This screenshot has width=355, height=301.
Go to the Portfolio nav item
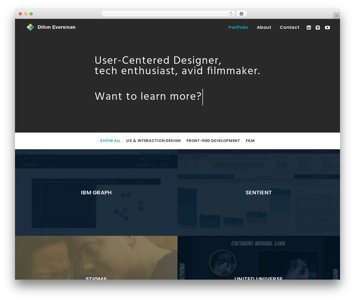click(x=238, y=27)
